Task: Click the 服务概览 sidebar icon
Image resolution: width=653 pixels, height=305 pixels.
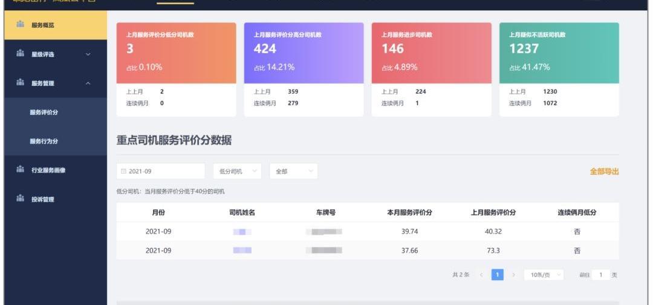Action: coord(21,25)
